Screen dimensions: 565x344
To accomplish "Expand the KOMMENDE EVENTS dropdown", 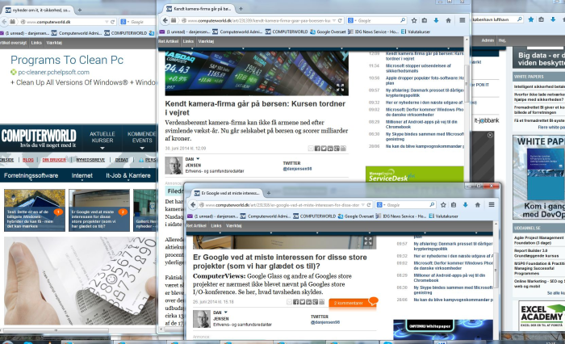I will click(x=141, y=149).
